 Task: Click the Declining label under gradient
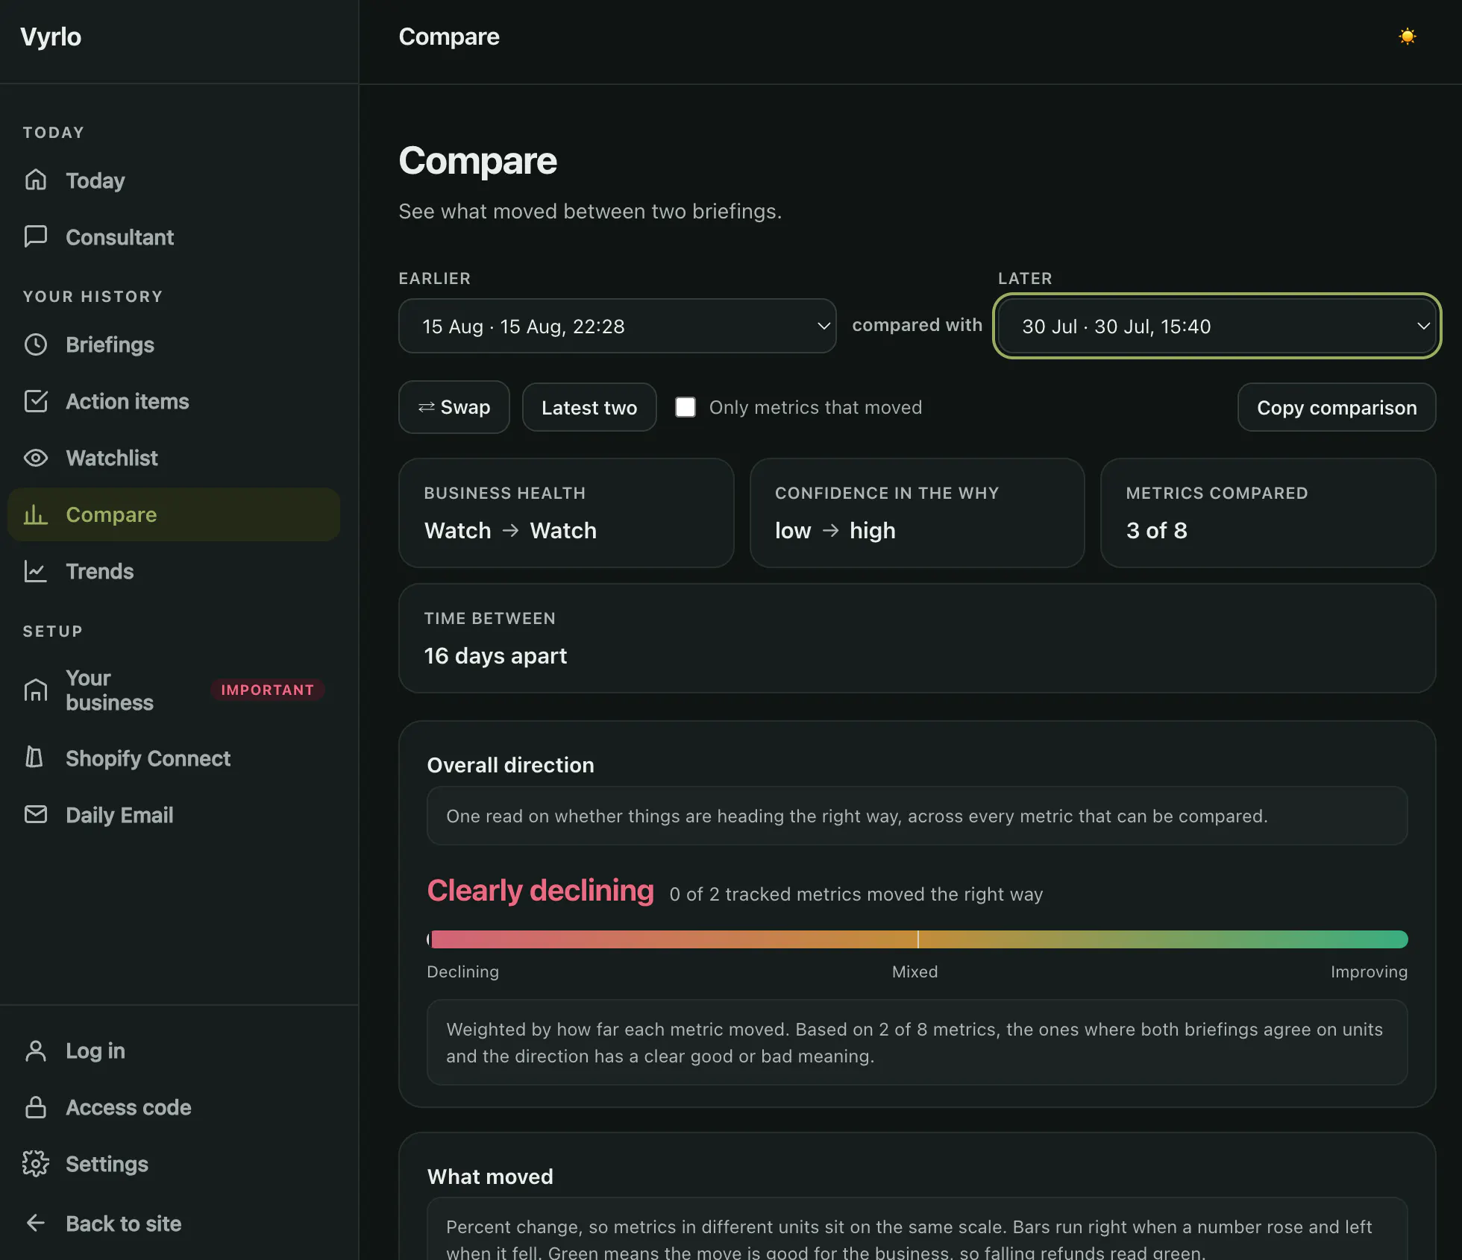[x=462, y=971]
